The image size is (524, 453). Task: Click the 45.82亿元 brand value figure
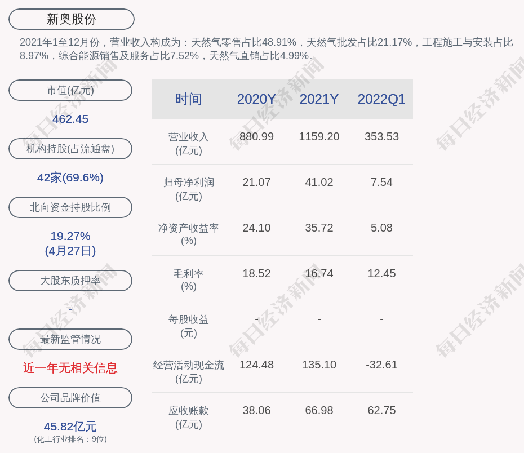click(x=70, y=427)
